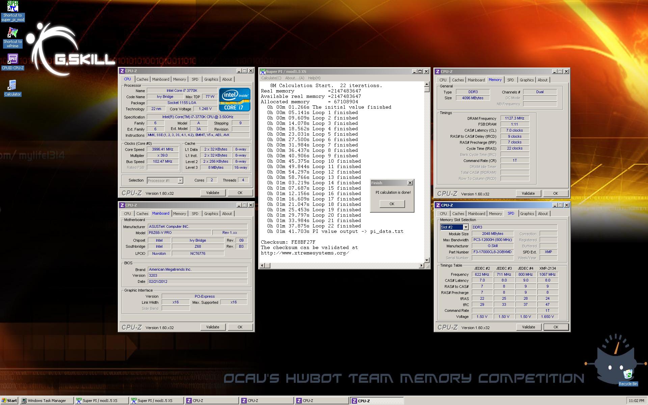Open the Caches tab in CPU window
Image resolution: width=648 pixels, height=405 pixels.
(x=142, y=79)
